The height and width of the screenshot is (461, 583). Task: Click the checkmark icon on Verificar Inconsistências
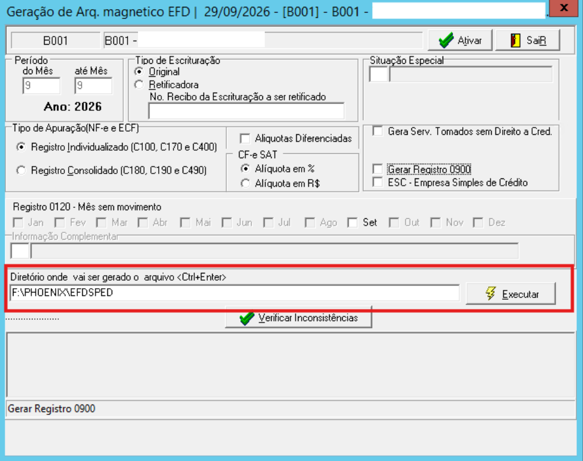coord(247,318)
